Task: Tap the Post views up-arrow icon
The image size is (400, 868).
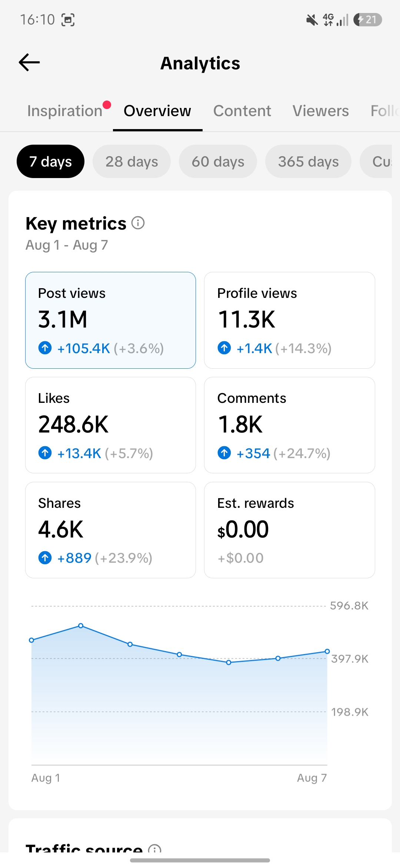Action: click(45, 348)
